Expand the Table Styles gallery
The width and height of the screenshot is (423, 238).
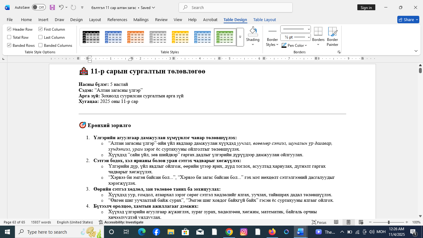pos(240,37)
